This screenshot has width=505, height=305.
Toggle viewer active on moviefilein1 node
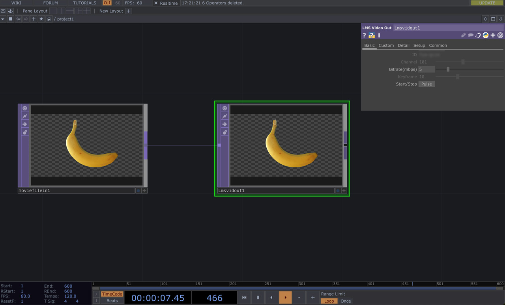coord(25,108)
